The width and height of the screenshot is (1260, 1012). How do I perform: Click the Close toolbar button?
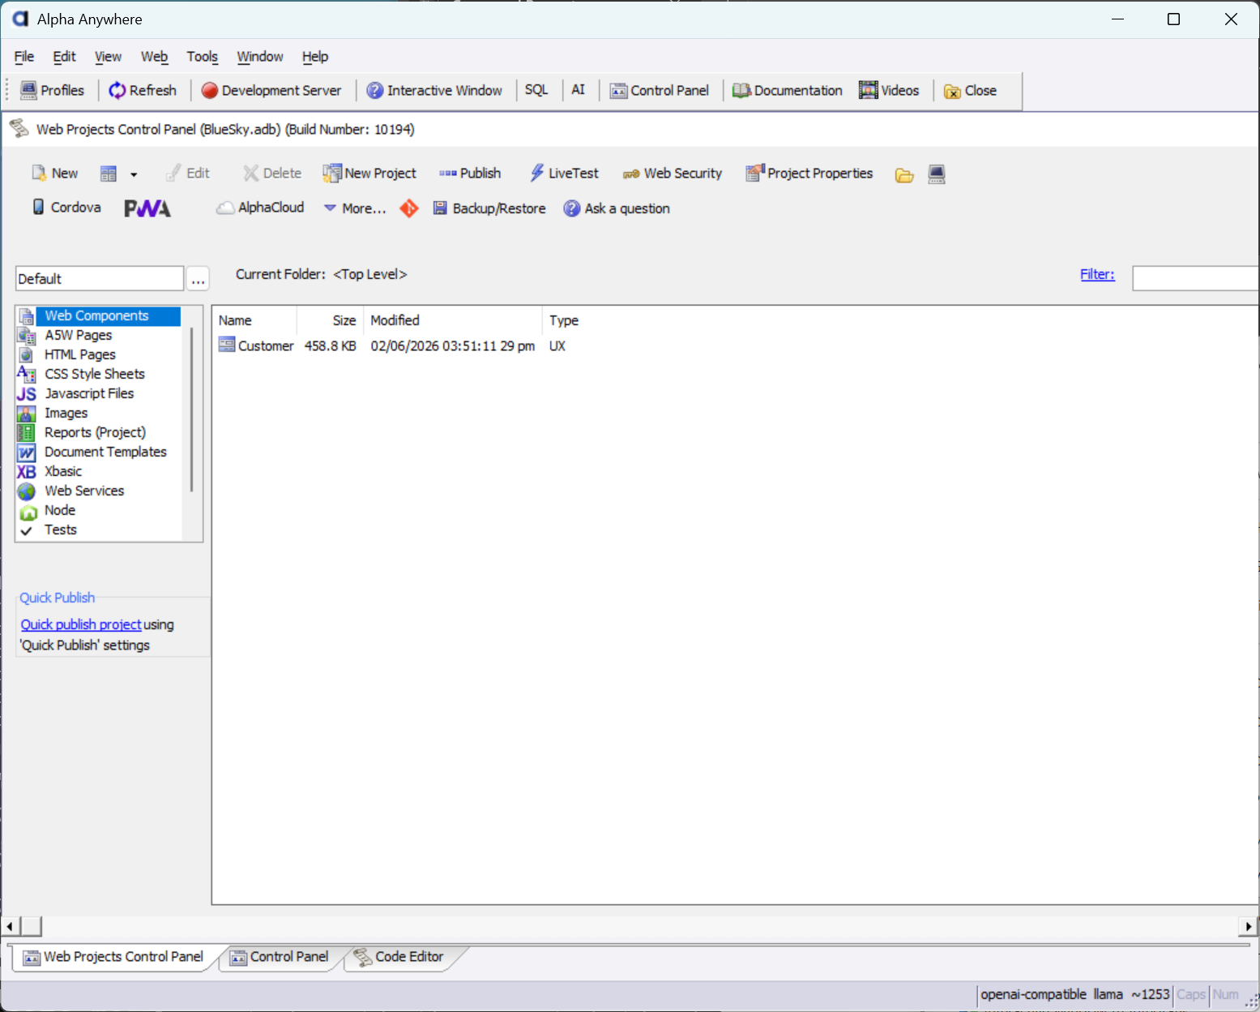970,90
